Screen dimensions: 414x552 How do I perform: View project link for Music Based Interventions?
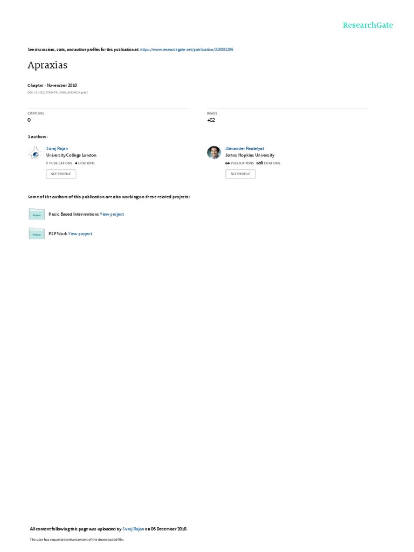[x=112, y=214]
